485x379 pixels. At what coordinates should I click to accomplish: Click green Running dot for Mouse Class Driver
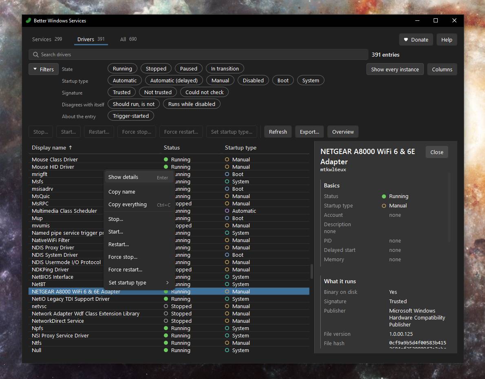click(166, 159)
